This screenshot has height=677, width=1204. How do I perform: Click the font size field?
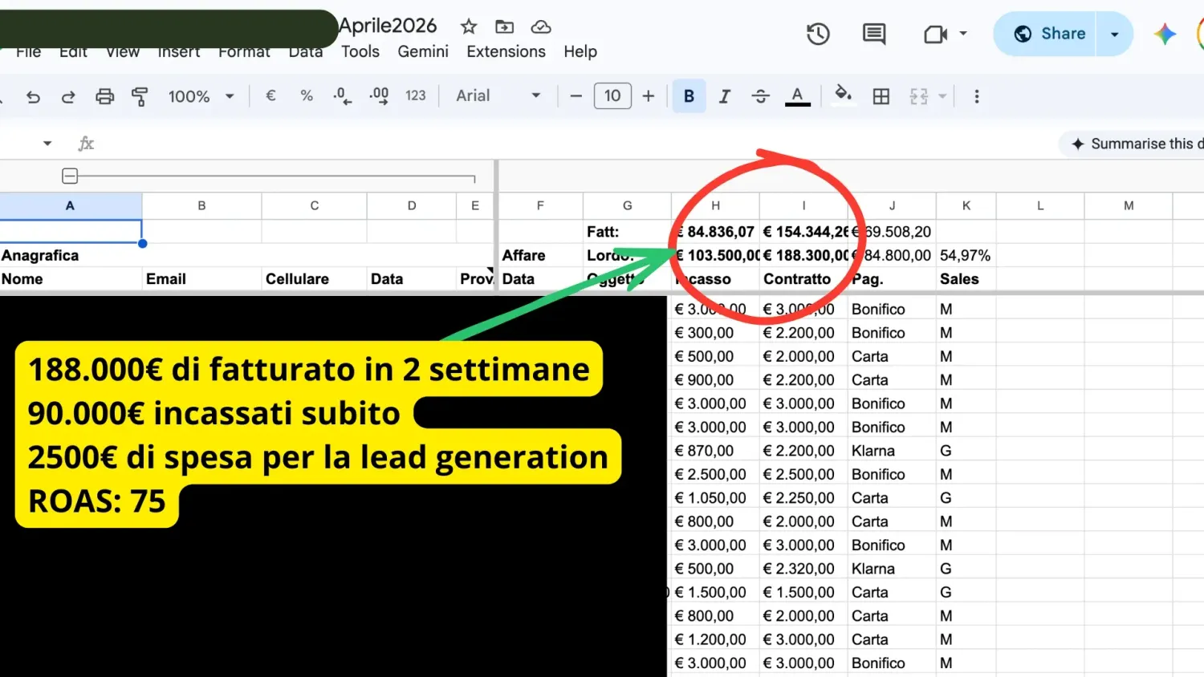(612, 96)
